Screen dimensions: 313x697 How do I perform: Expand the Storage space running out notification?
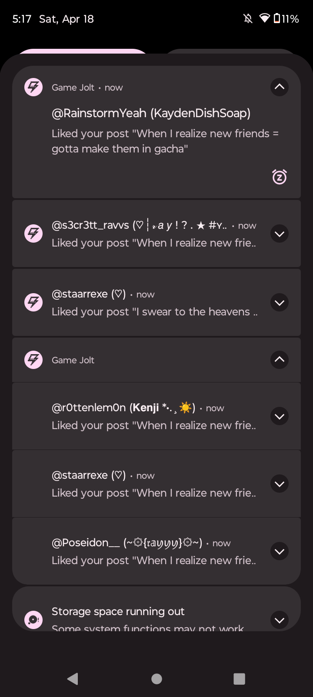(x=280, y=620)
